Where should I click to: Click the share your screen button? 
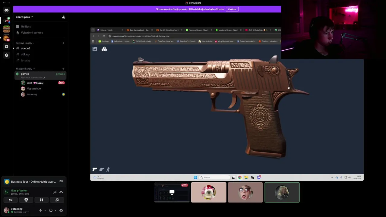[26, 200]
